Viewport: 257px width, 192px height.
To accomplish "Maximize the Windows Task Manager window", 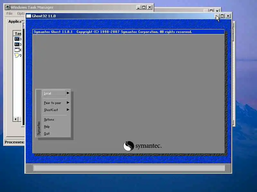I will (x=144, y=7).
